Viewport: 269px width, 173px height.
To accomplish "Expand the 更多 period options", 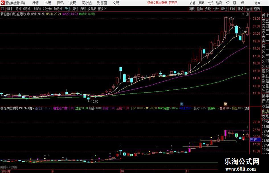I will pyautogui.click(x=102, y=9).
